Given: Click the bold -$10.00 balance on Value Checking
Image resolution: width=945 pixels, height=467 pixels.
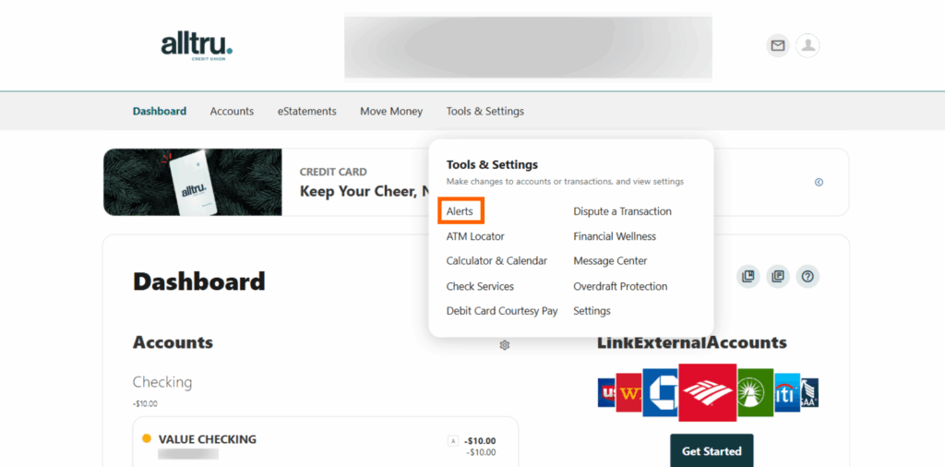Looking at the screenshot, I should [x=480, y=441].
